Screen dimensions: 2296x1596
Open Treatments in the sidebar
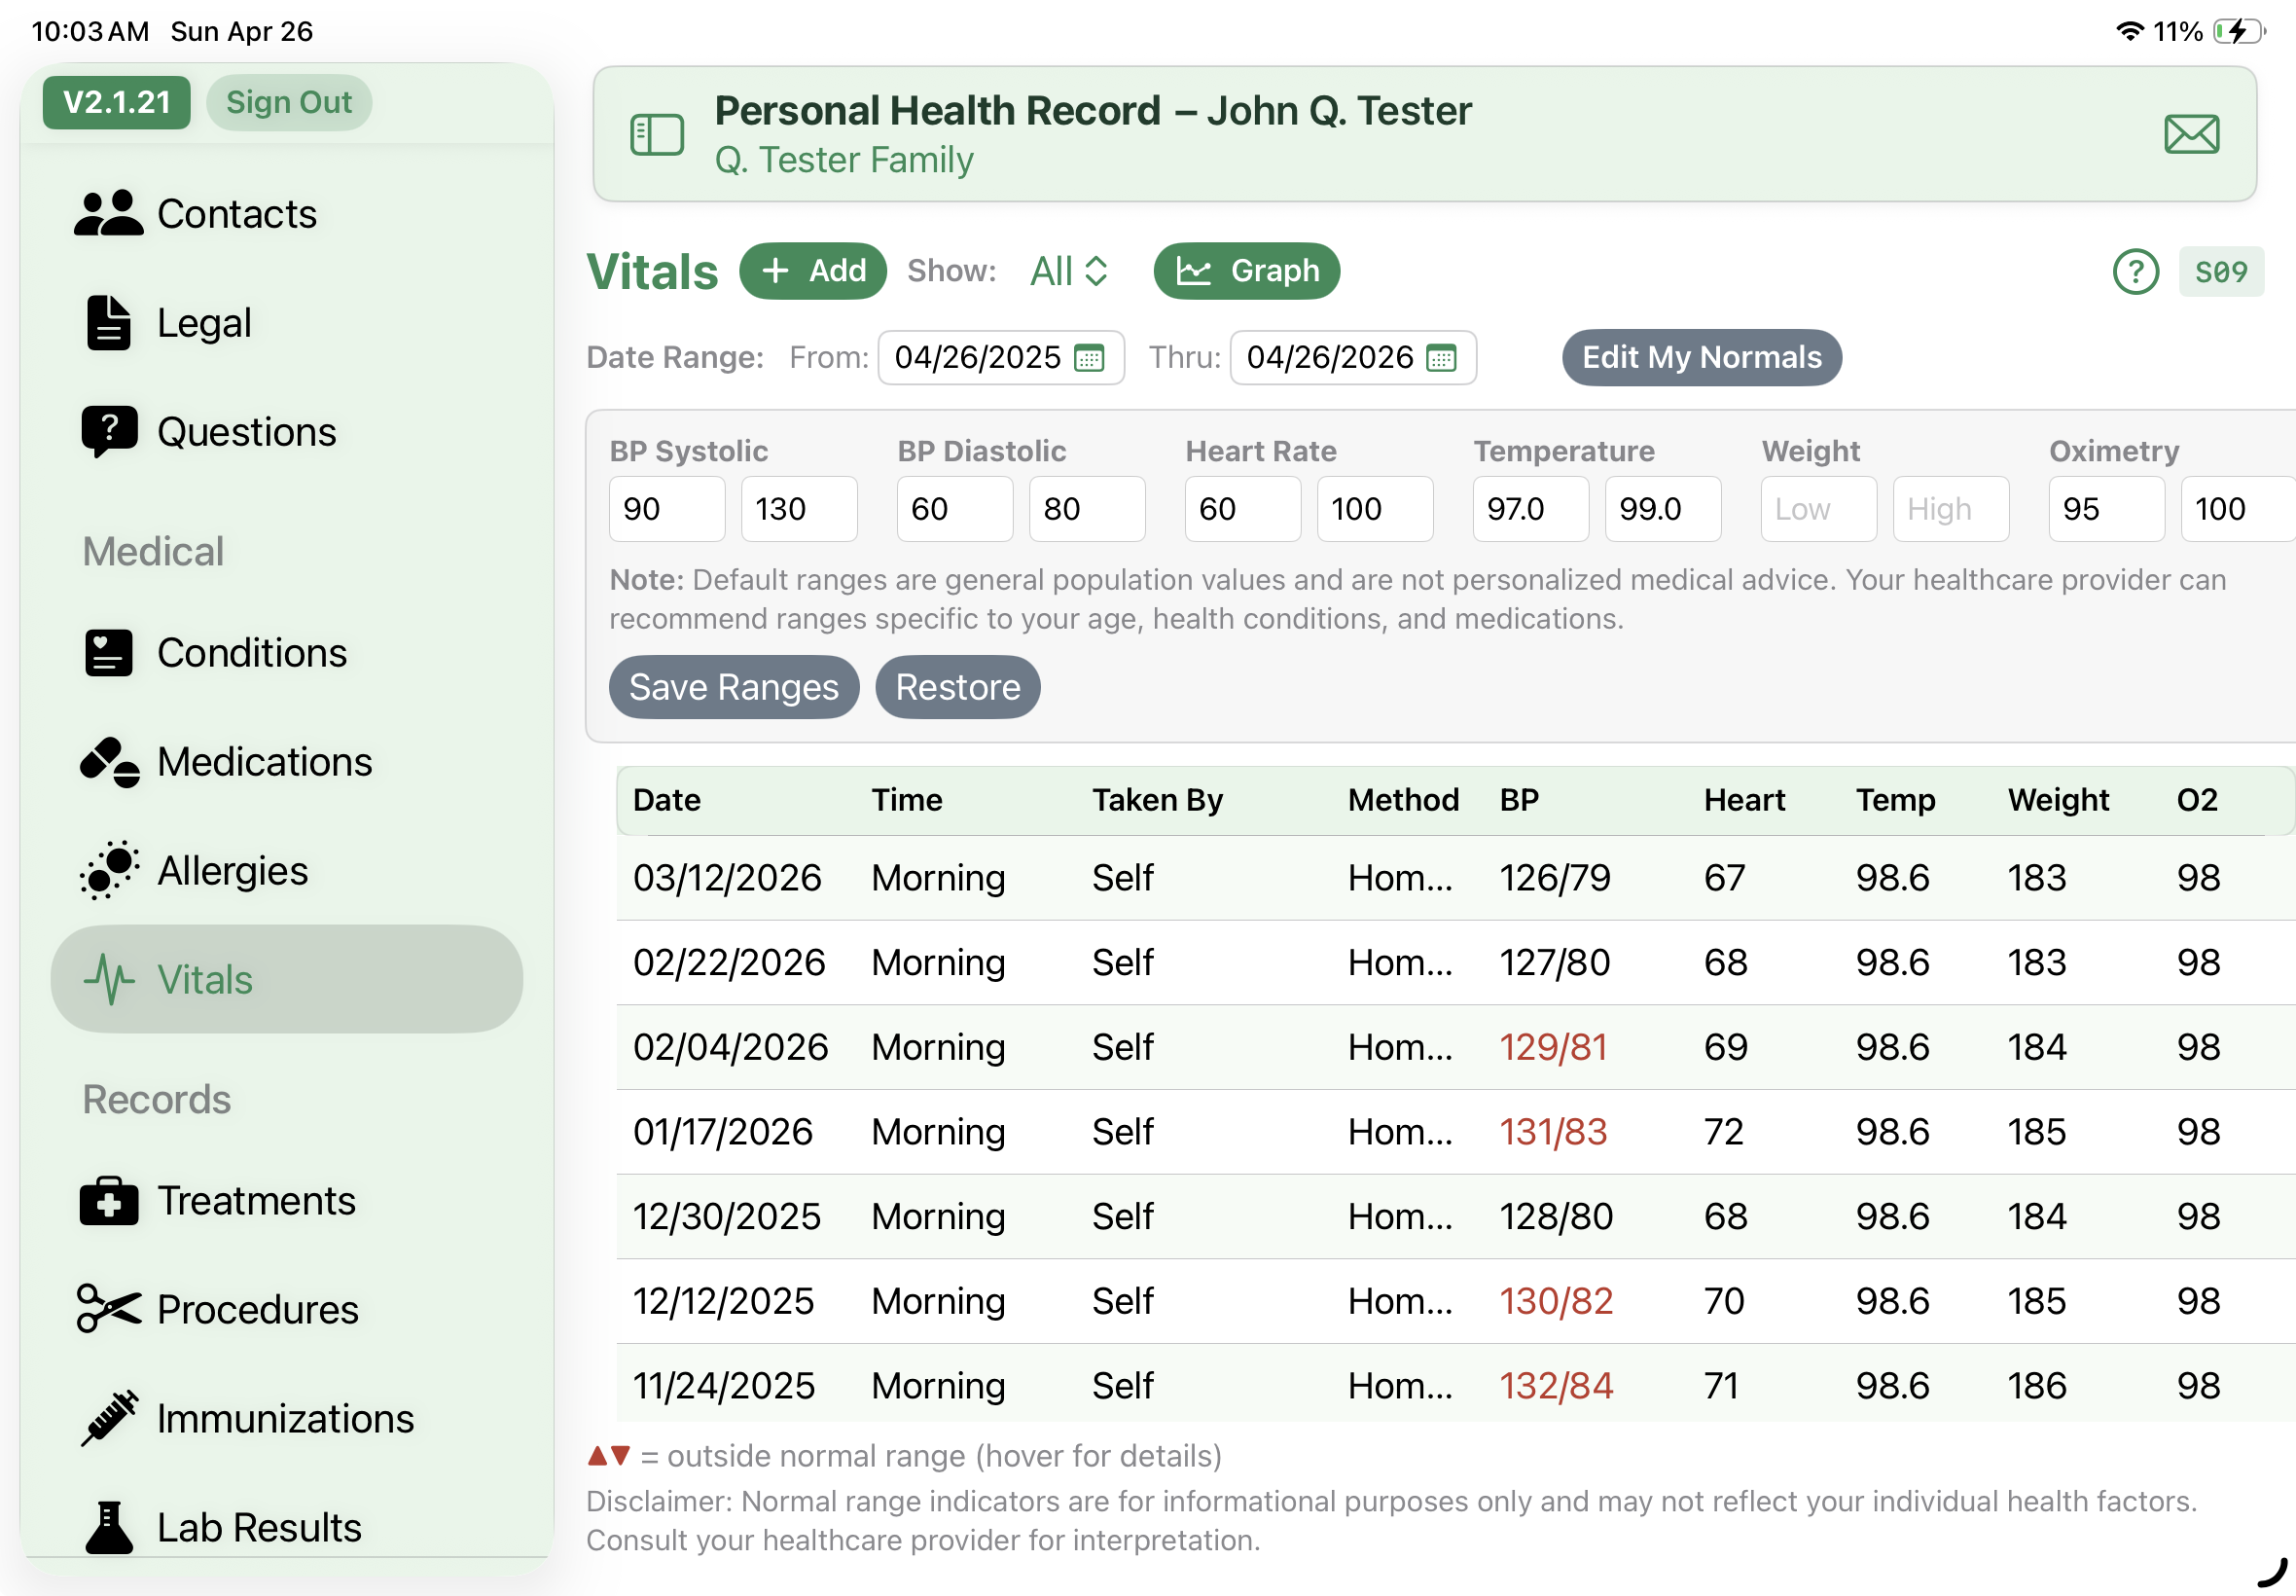tap(287, 1201)
